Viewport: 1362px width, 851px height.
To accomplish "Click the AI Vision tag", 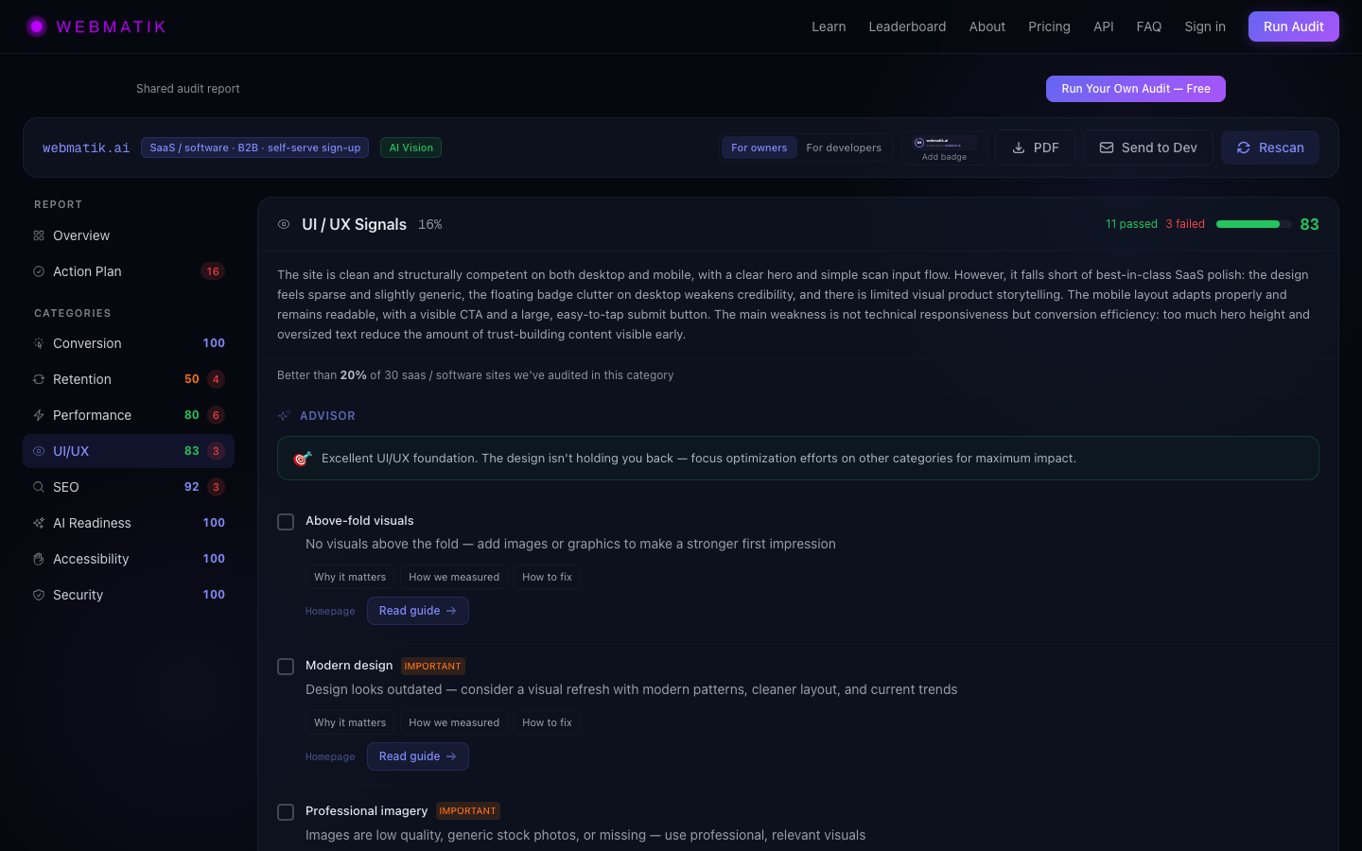I will click(x=410, y=148).
